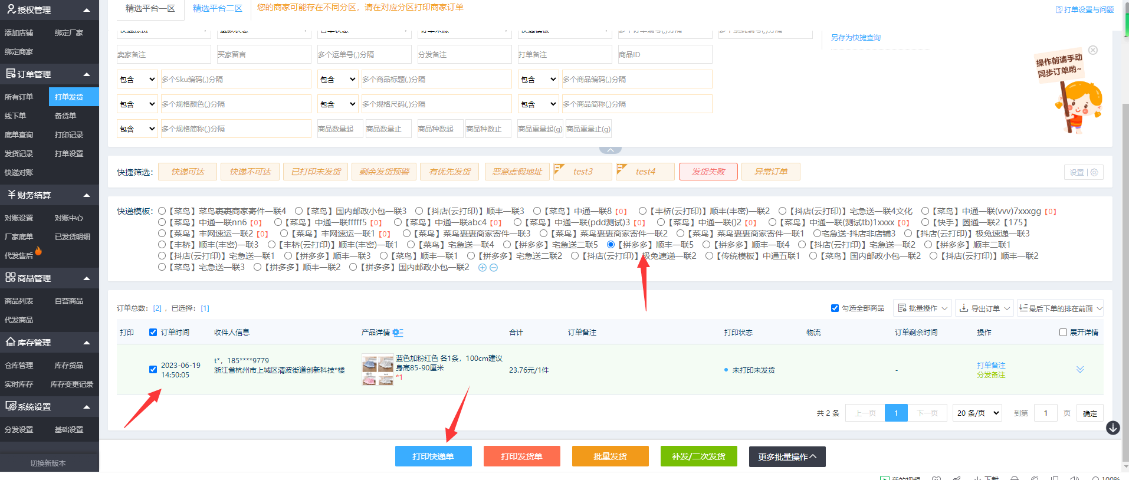Expand order row with double chevron icon

pyautogui.click(x=1079, y=370)
